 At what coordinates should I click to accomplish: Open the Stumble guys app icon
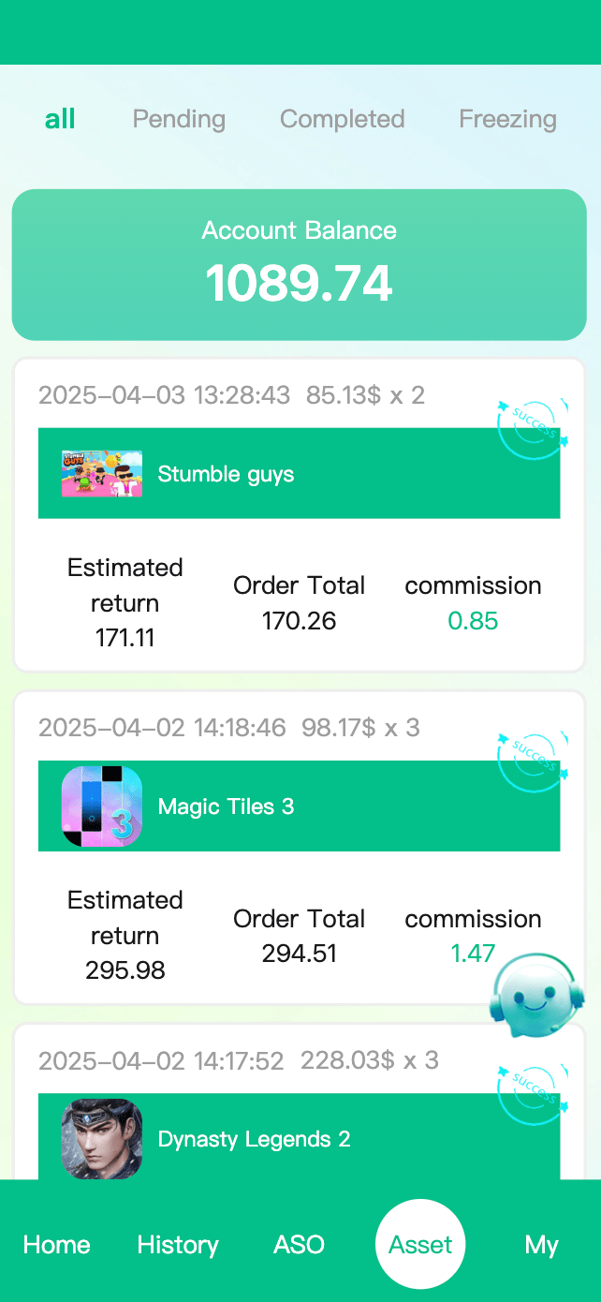point(102,474)
